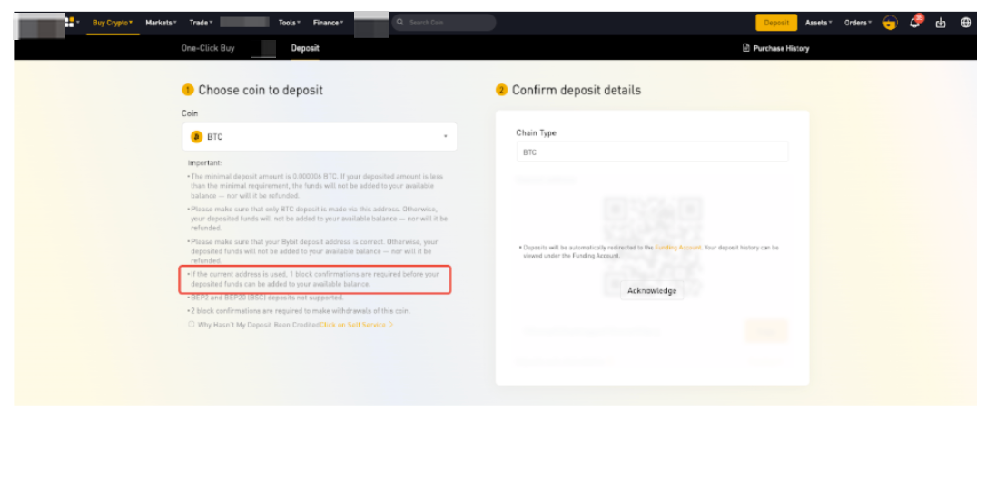The height and width of the screenshot is (488, 986).
Task: Expand the Markets dropdown menu
Action: pos(160,23)
